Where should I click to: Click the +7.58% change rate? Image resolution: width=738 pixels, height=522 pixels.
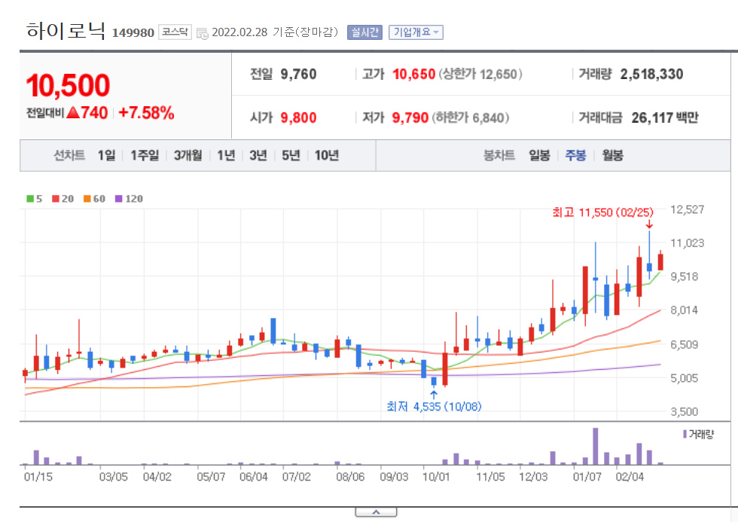pos(146,113)
